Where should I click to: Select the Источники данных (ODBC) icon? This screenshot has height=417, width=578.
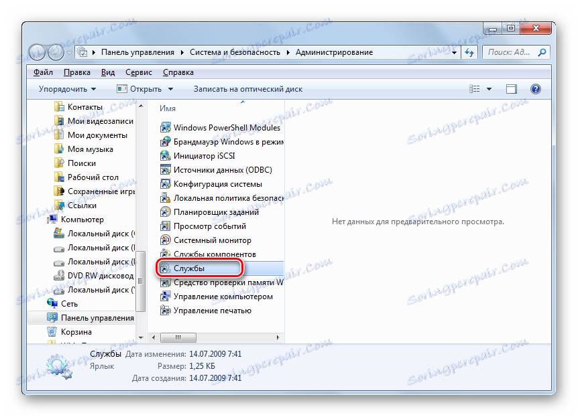click(165, 169)
